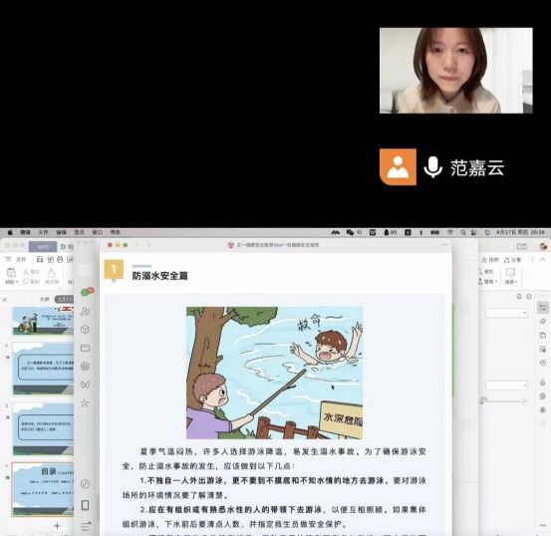Collapse the WPS slide panel with the double-arrow icon
Image resolution: width=551 pixels, height=536 pixels.
5,300
